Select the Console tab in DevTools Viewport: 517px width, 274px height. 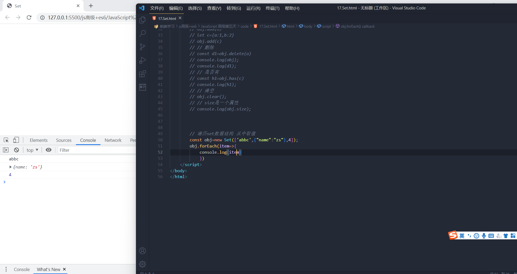coord(88,140)
